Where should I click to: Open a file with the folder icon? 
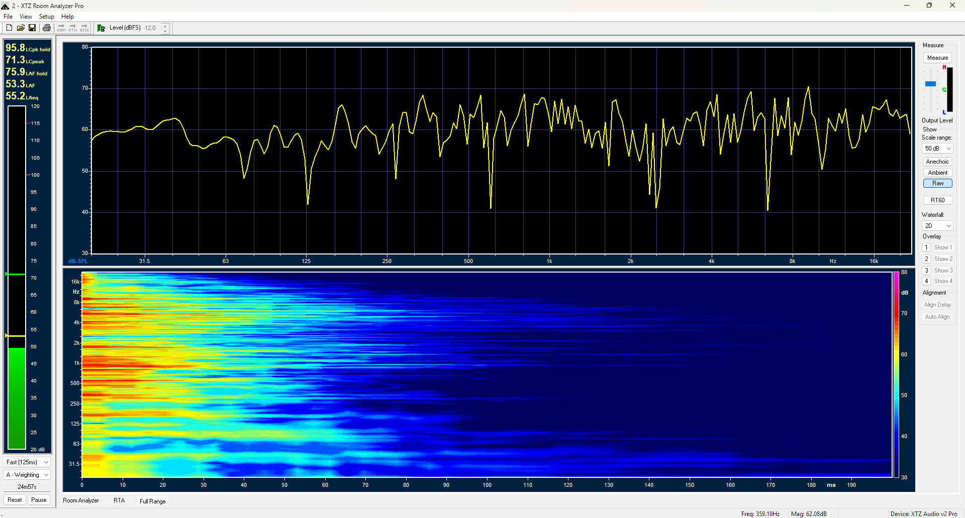pyautogui.click(x=21, y=28)
